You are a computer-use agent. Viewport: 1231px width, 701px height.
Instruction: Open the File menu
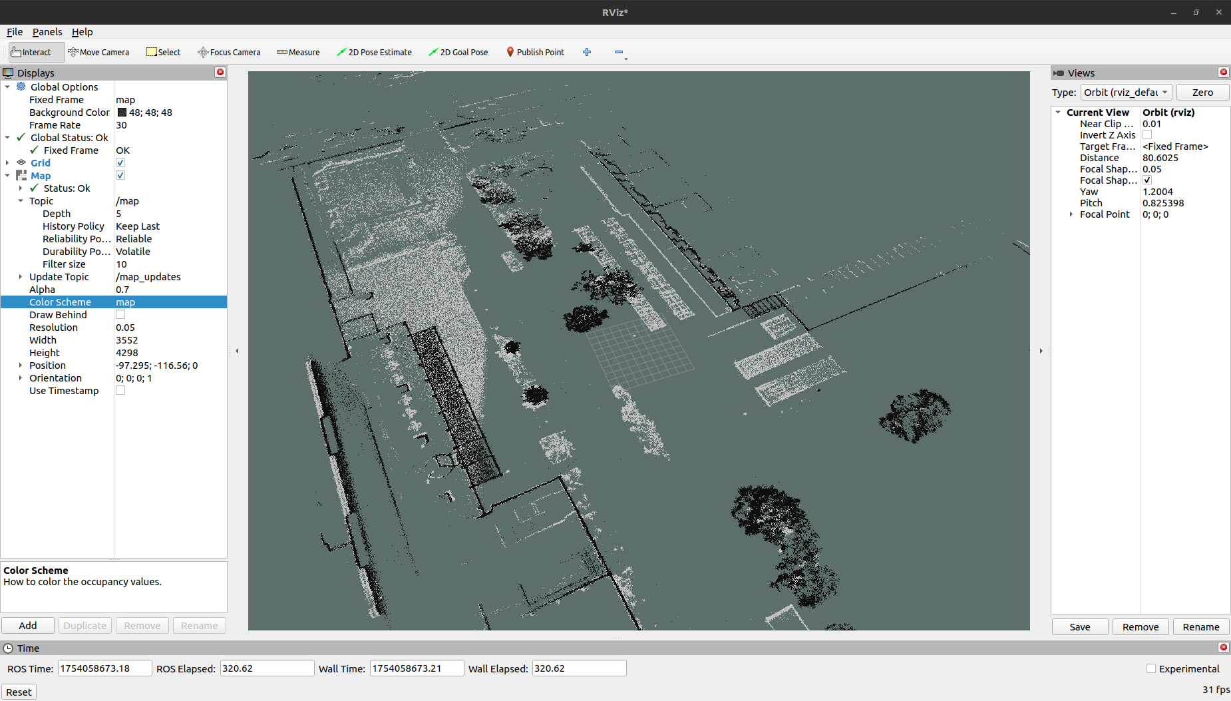click(14, 31)
